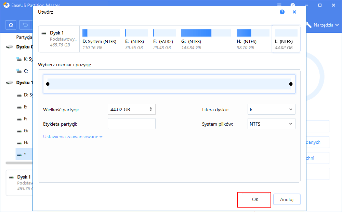The image size is (342, 212).
Task: Click the refresh icon in the main toolbar
Action: (11, 25)
